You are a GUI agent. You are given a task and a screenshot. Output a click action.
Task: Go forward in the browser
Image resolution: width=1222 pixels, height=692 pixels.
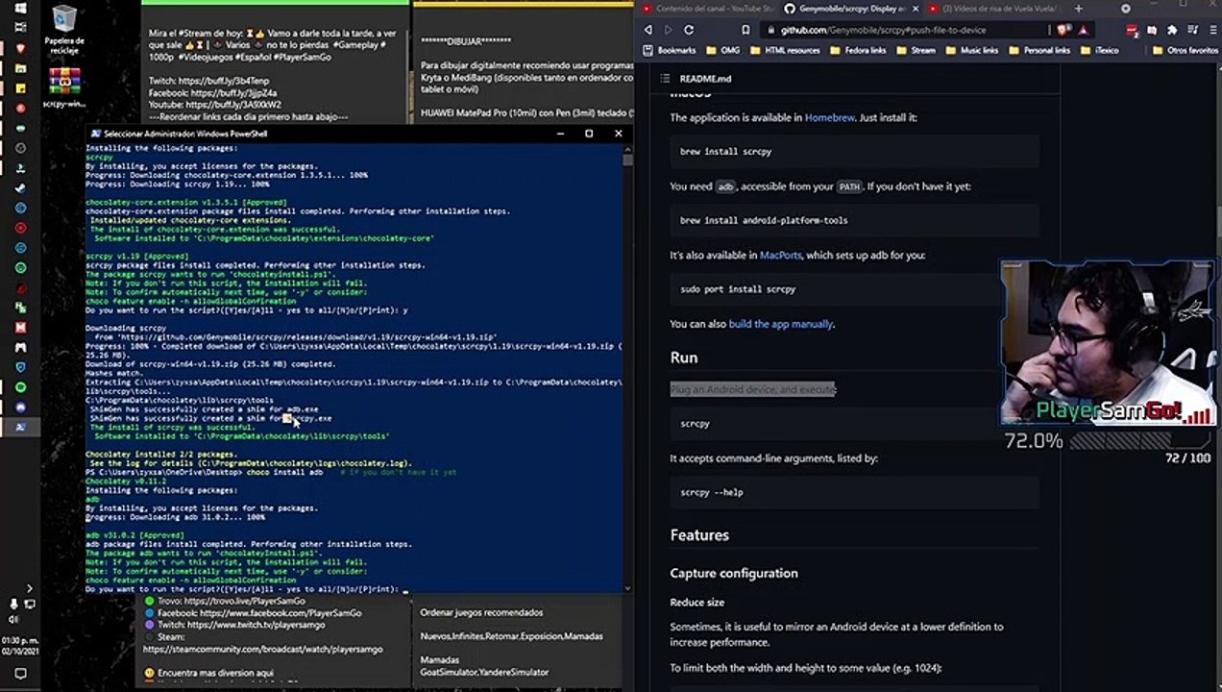pyautogui.click(x=667, y=30)
